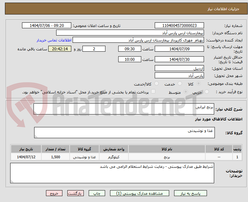The image size is (248, 202).
Task: Click the ردیف column header
Action: 237,149
